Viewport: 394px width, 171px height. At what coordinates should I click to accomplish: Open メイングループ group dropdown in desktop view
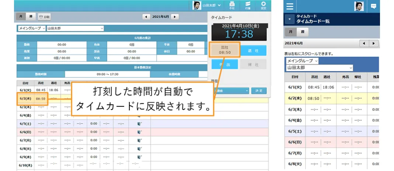pyautogui.click(x=31, y=28)
